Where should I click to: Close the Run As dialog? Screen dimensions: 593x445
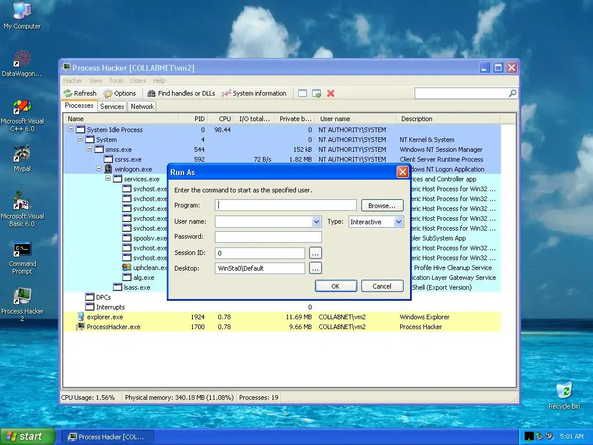402,172
